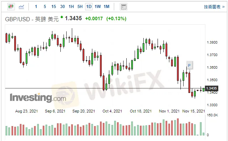Screen dimensions: 228x141
Task: Switch to the area chart icon
Action: pos(22,7)
